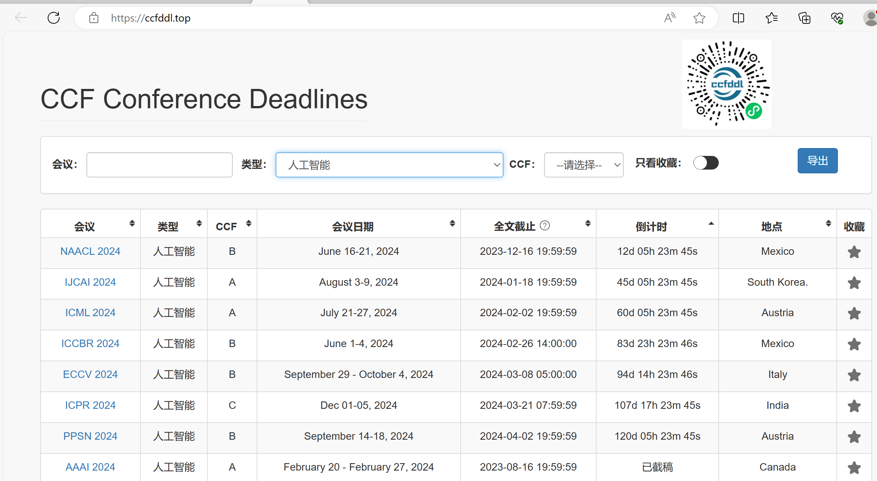Open the IJCAI 2024 conference link

pos(90,282)
